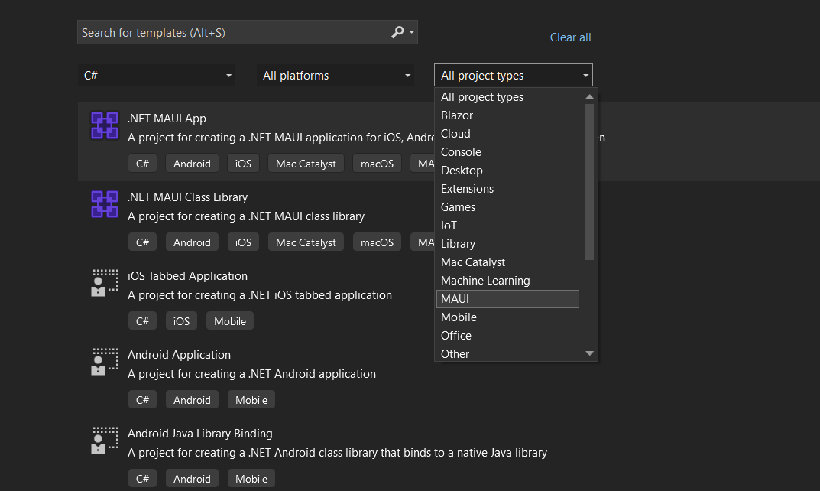Click the native Java library binding description
Image resolution: width=820 pixels, height=491 pixels.
click(337, 453)
